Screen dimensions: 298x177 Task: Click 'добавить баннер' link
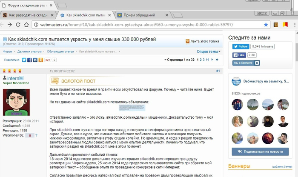(282, 166)
